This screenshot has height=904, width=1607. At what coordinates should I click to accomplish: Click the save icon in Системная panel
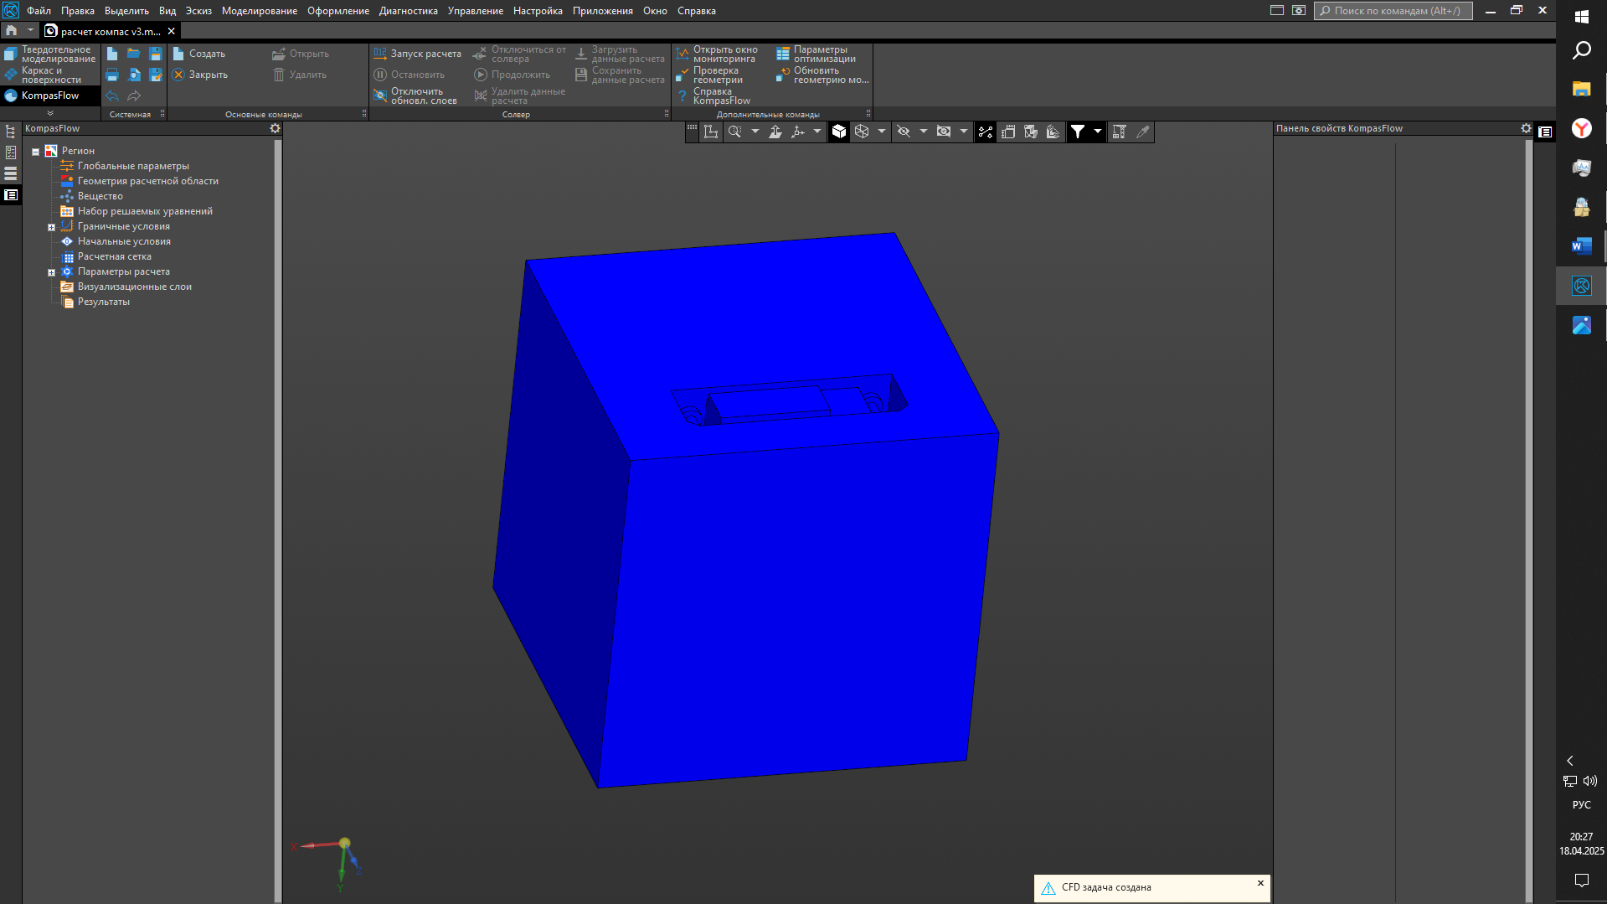coord(156,54)
